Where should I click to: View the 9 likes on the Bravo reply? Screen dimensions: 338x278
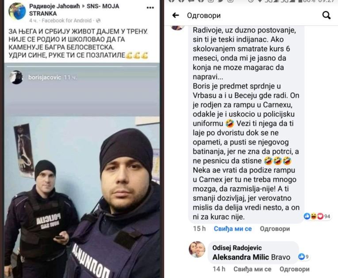coord(303,256)
